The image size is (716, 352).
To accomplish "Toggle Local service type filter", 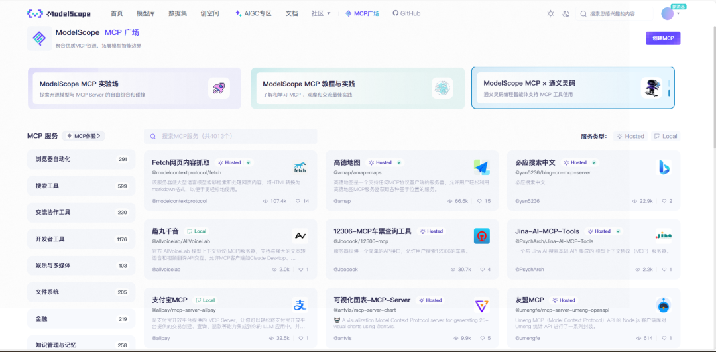I will coord(666,136).
